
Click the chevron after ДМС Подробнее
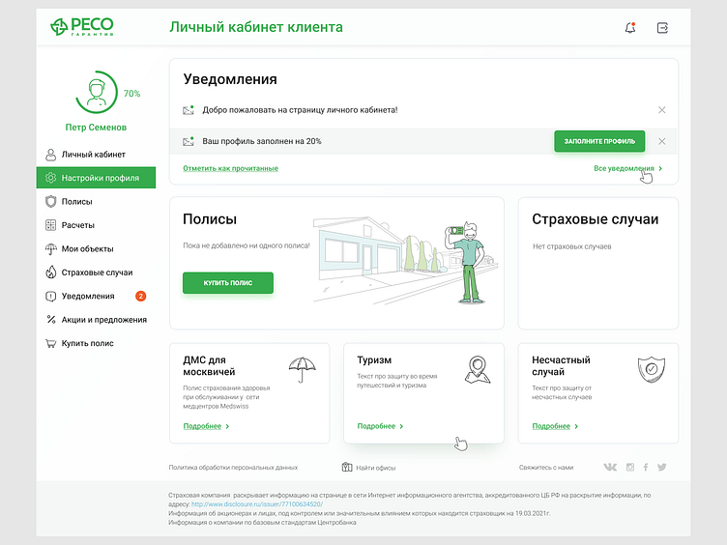tap(227, 426)
